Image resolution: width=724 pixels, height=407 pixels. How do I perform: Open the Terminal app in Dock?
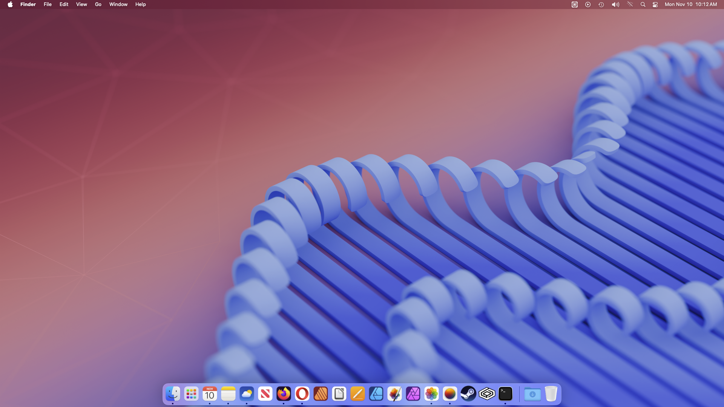(x=505, y=394)
